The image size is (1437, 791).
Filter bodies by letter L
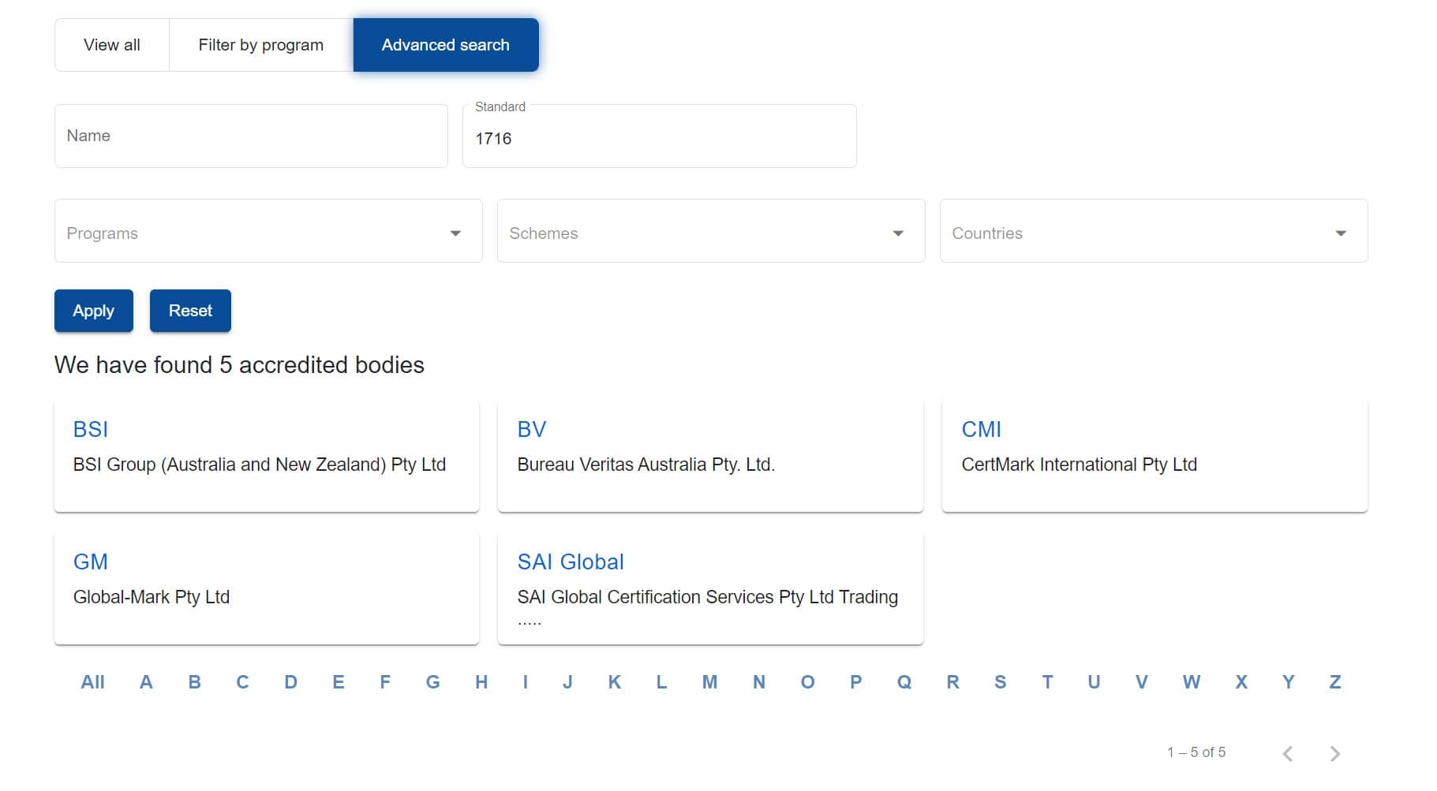click(662, 682)
